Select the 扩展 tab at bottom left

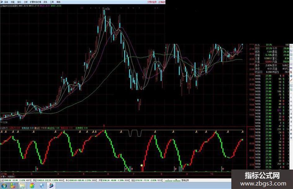3,176
